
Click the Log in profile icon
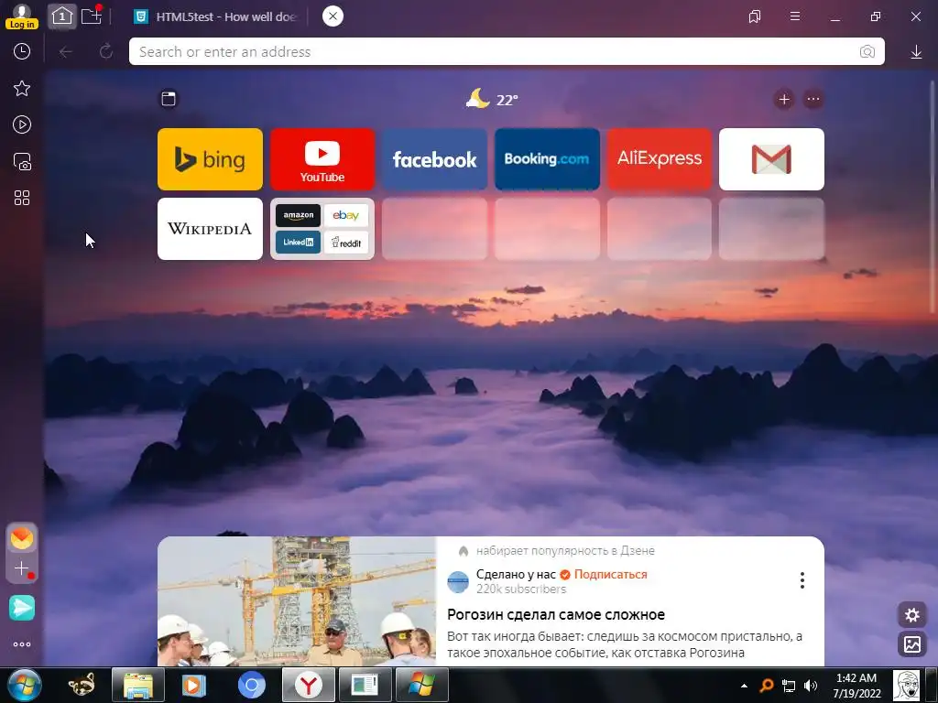22,16
